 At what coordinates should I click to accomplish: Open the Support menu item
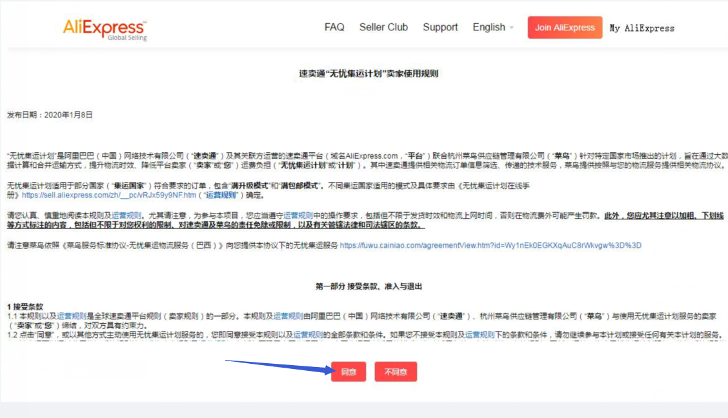pyautogui.click(x=440, y=27)
